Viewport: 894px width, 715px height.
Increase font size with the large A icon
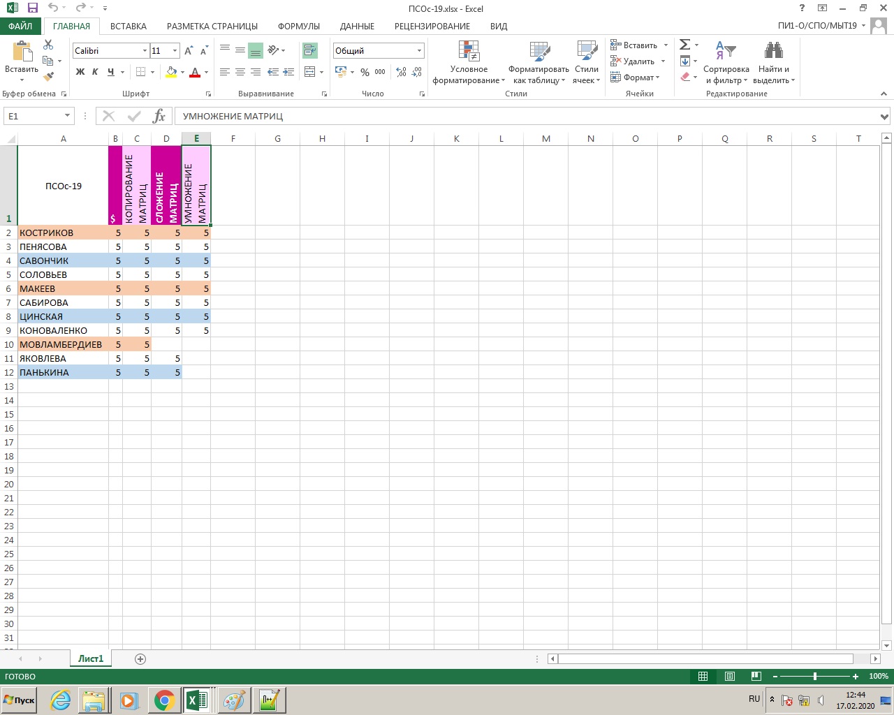pyautogui.click(x=189, y=51)
